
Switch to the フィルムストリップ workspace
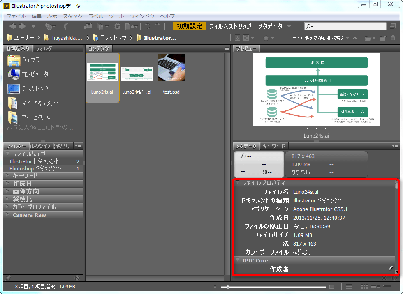point(230,26)
